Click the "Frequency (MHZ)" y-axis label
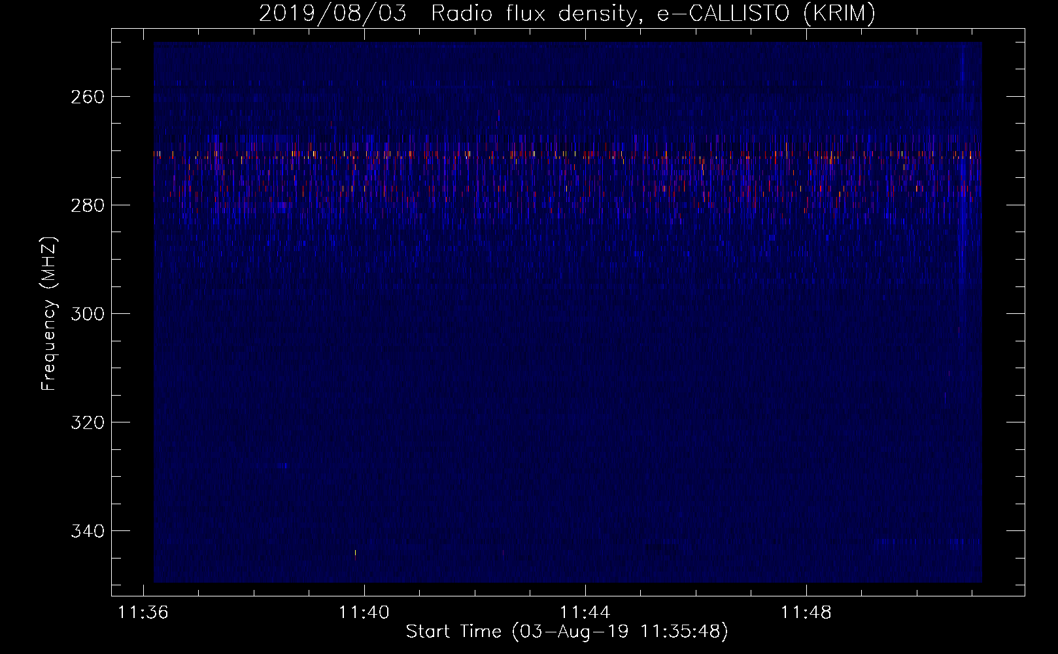 click(x=50, y=313)
